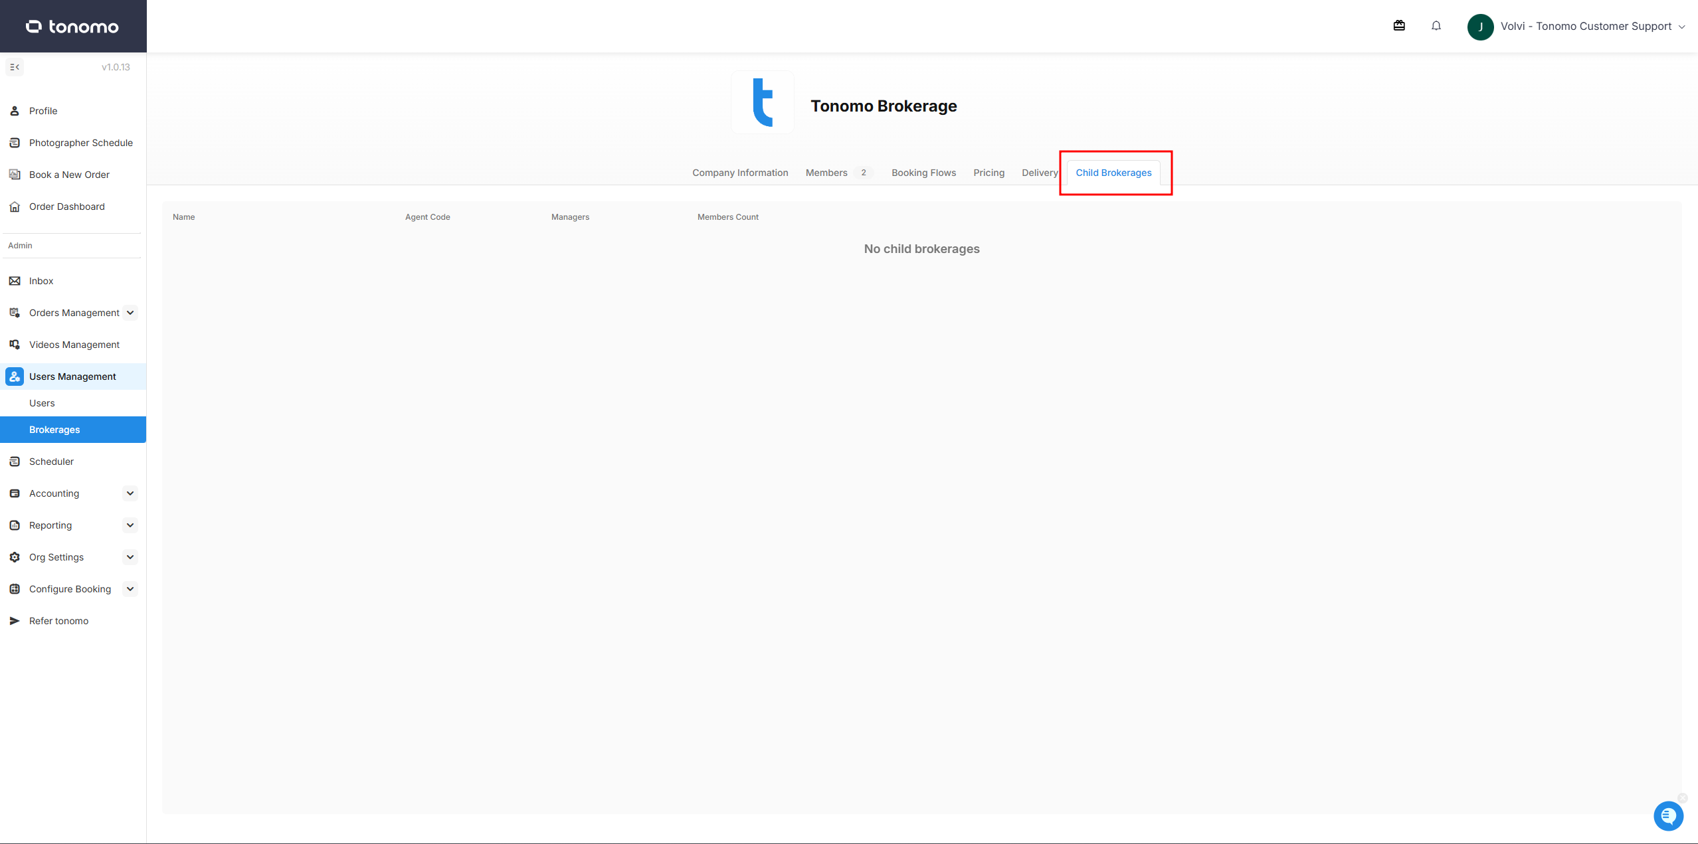This screenshot has width=1698, height=844.
Task: Click the Photographer Schedule calendar icon
Action: [x=15, y=143]
